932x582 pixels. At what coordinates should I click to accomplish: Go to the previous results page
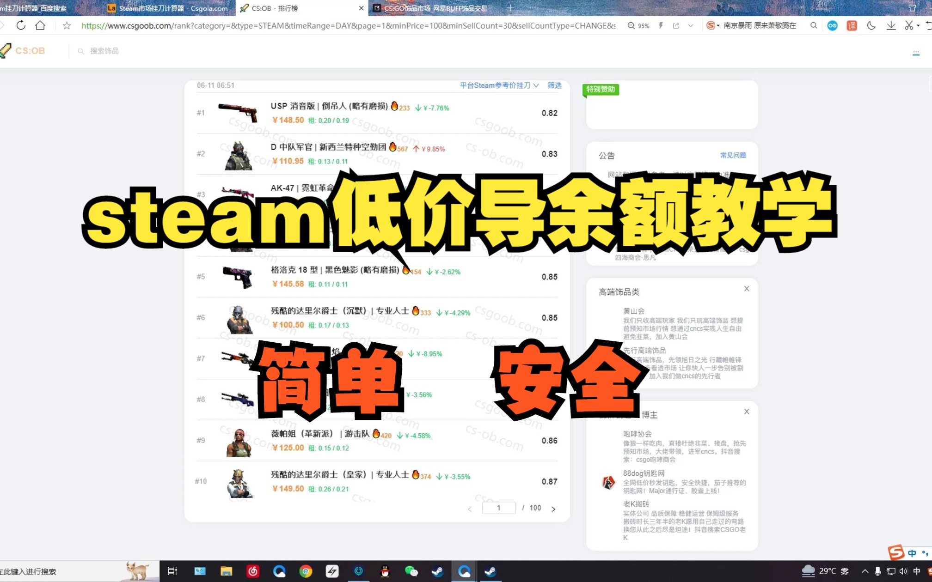(x=470, y=509)
